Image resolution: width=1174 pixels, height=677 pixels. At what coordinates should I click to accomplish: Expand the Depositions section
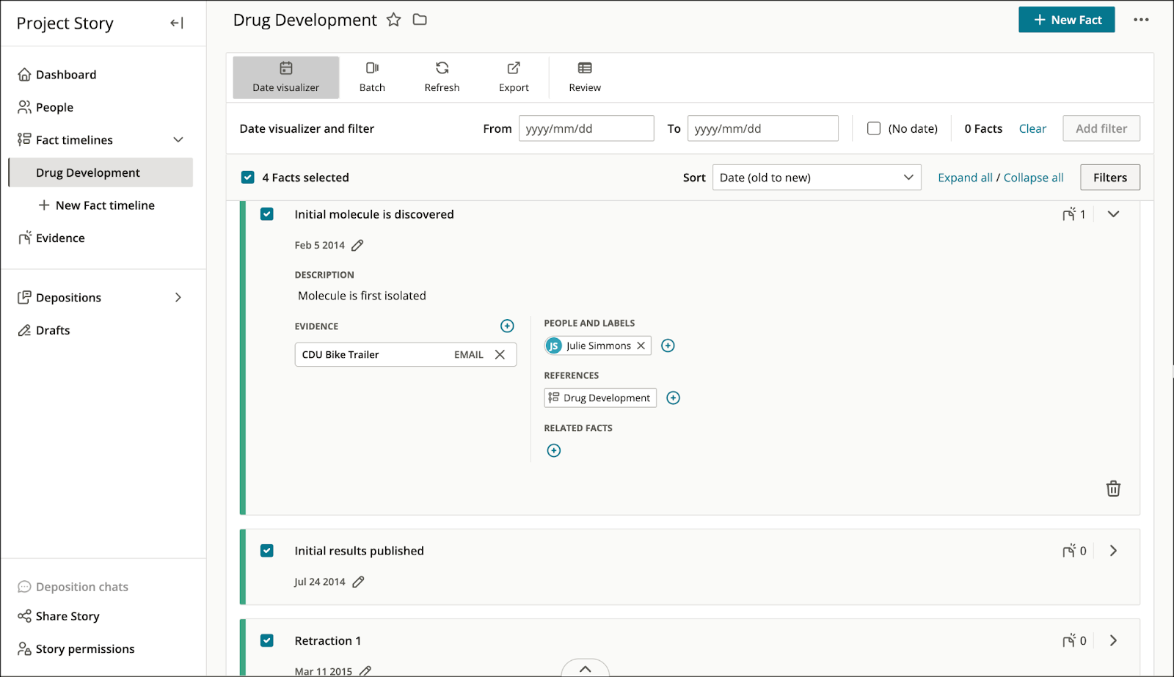point(178,297)
